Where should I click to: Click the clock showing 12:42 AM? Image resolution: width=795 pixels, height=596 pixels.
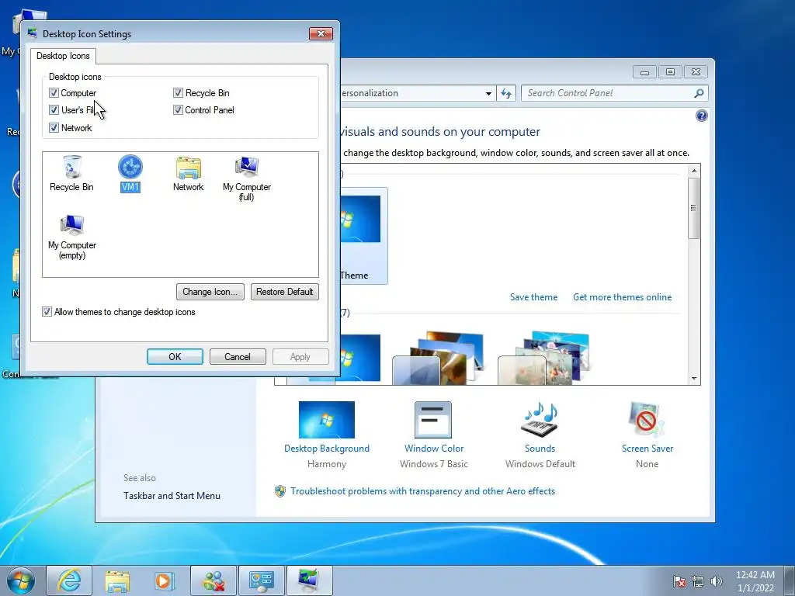(755, 581)
